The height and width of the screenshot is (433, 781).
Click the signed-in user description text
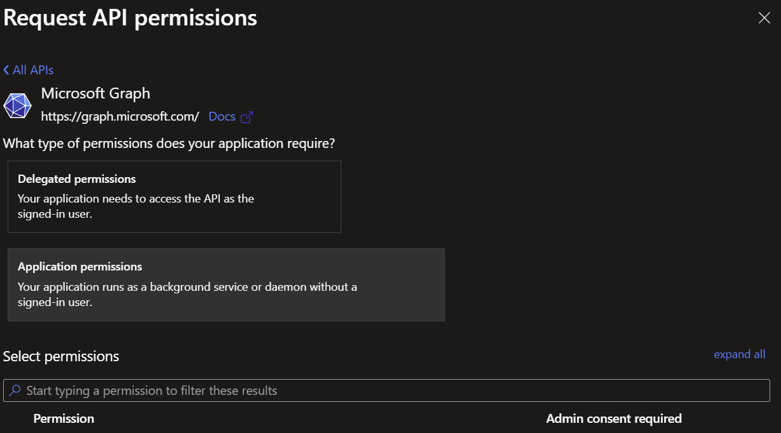point(135,206)
